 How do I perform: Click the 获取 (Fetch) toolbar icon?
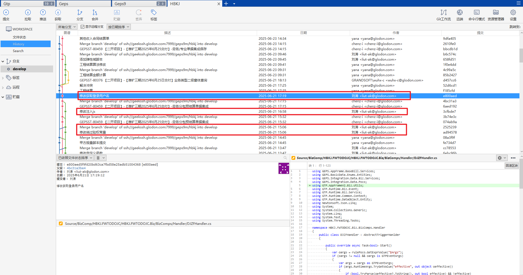click(x=58, y=13)
